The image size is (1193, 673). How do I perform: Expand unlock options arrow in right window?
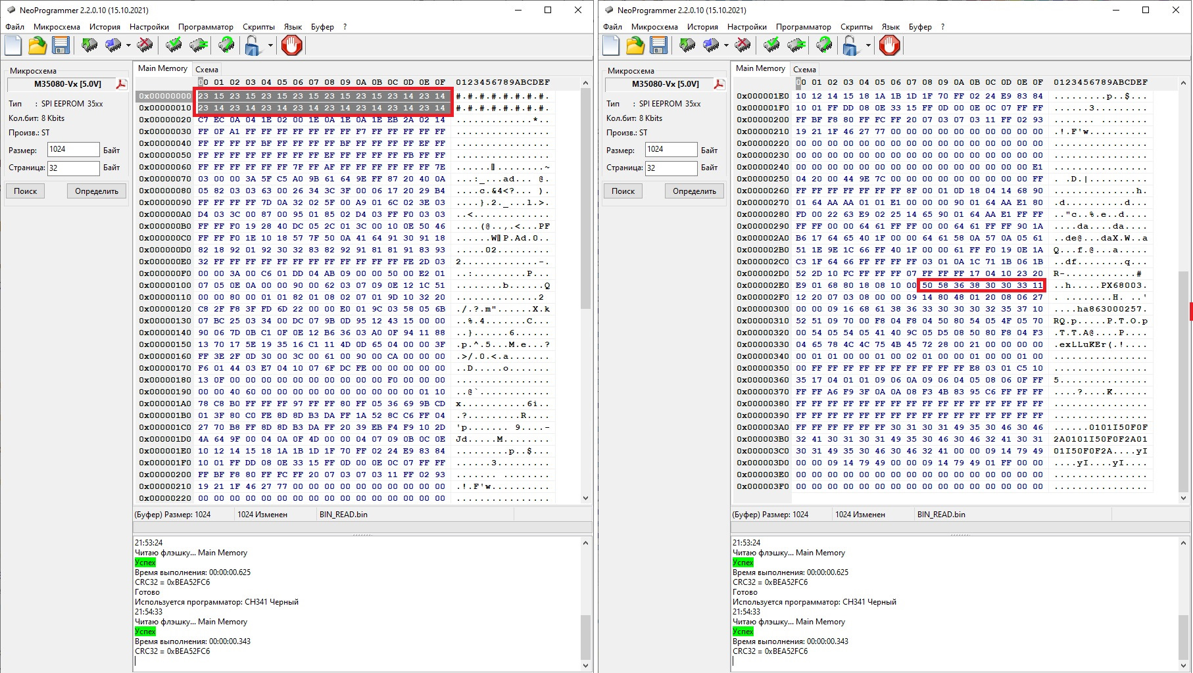tap(868, 45)
